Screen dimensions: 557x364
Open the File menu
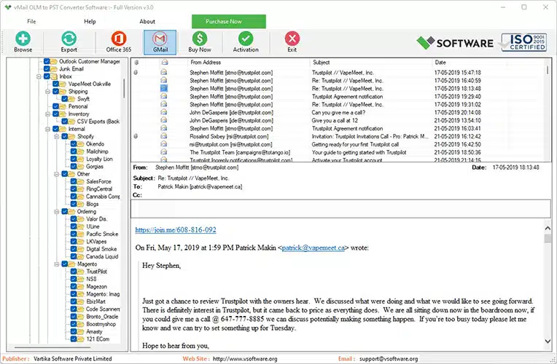coord(31,22)
